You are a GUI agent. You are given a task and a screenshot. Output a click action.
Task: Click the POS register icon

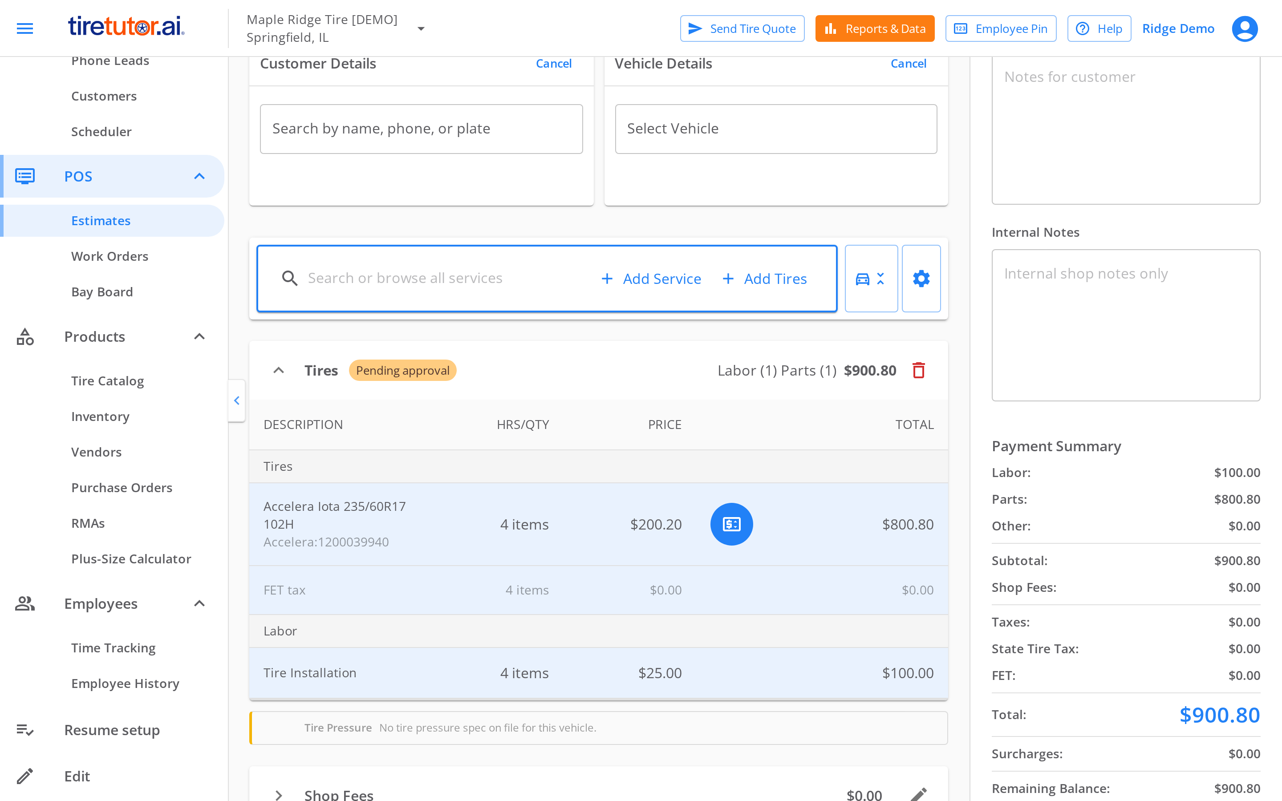25,176
